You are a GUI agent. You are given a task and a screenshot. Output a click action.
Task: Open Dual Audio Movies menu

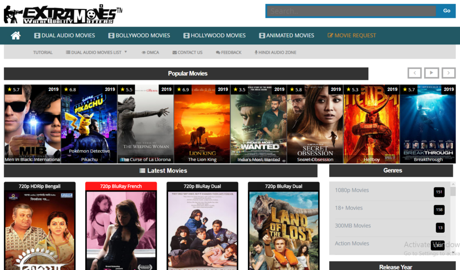tap(65, 35)
